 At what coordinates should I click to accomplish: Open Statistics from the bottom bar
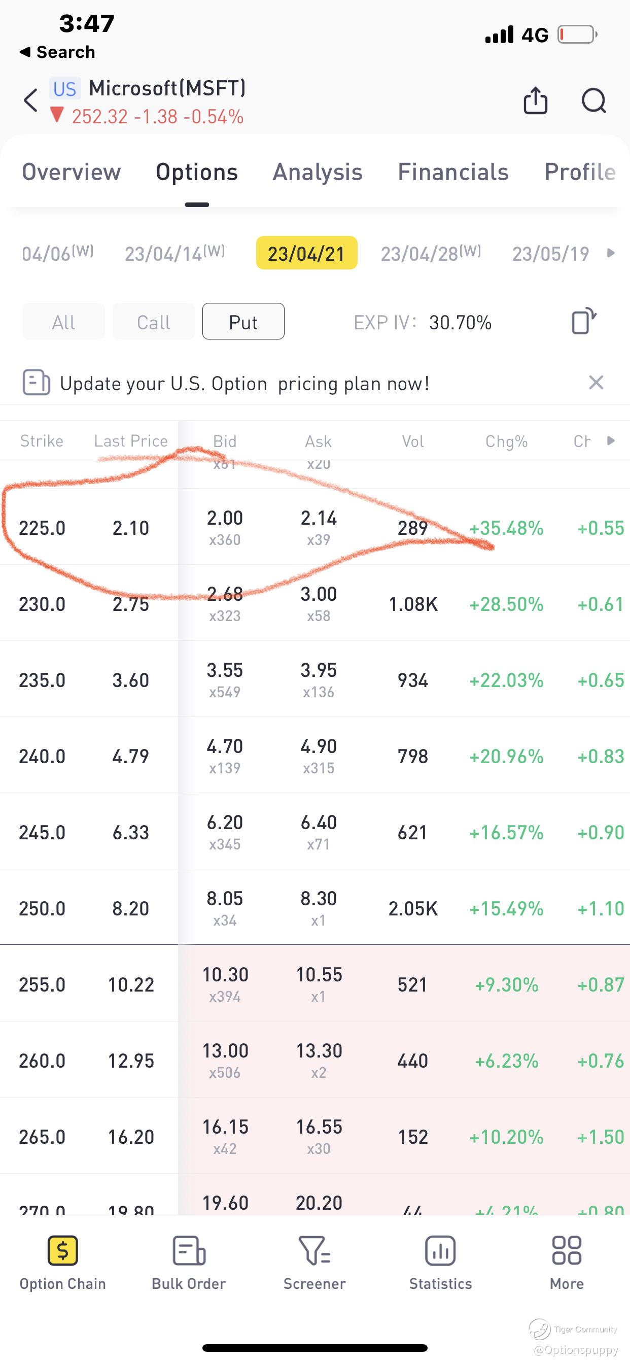[440, 1251]
